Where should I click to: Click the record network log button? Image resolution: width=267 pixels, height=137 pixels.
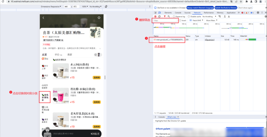155,16
